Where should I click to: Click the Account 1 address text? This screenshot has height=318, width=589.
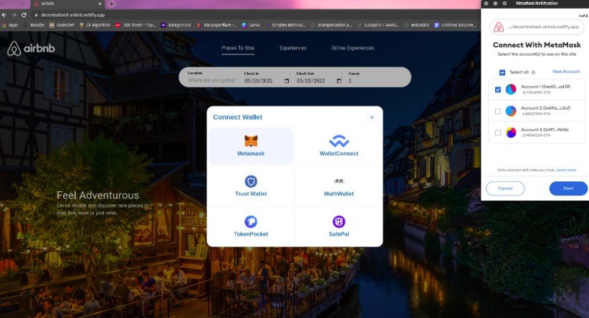tap(545, 87)
